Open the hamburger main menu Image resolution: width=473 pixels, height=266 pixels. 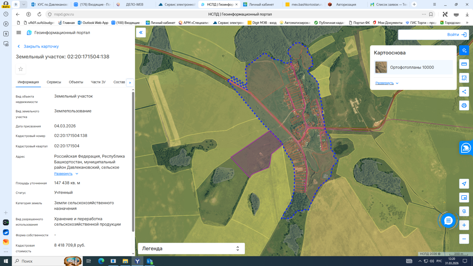point(19,33)
